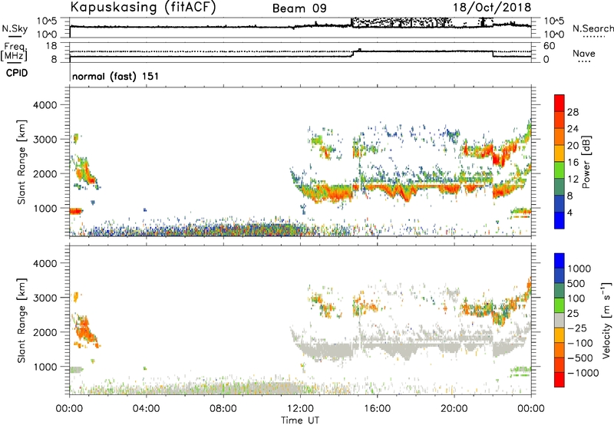614x425 pixels.
Task: Click the 1000 tick on velocity colorbar
Action: [x=579, y=269]
